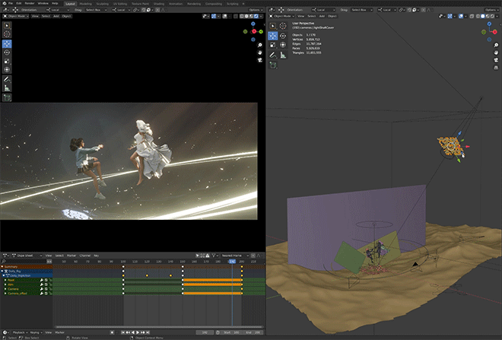Toggle overlays button in left viewport header
The image size is (502, 340).
click(x=224, y=16)
